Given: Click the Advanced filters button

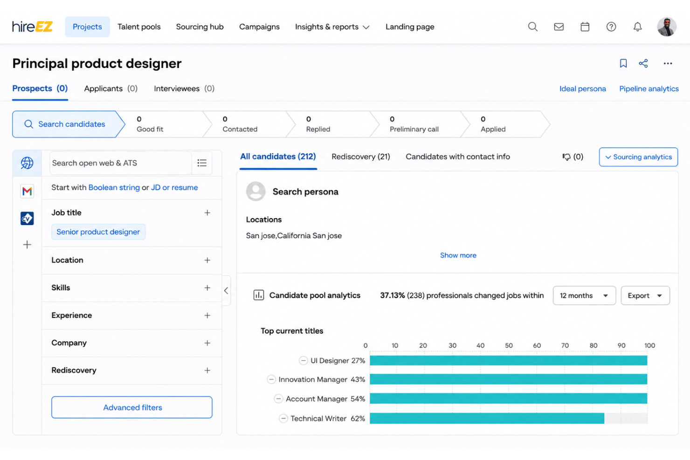Looking at the screenshot, I should 132,407.
